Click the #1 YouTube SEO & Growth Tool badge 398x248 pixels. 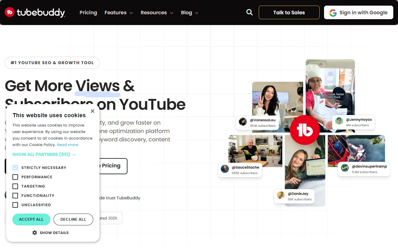tap(52, 63)
